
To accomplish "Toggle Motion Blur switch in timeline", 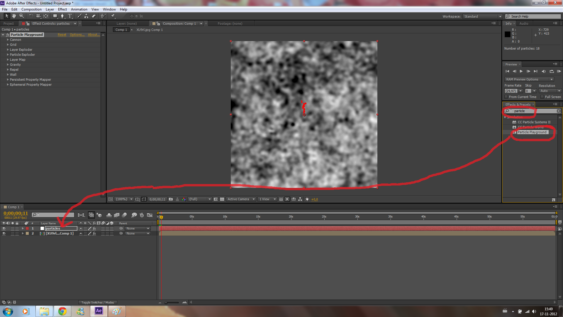I will pos(124,215).
